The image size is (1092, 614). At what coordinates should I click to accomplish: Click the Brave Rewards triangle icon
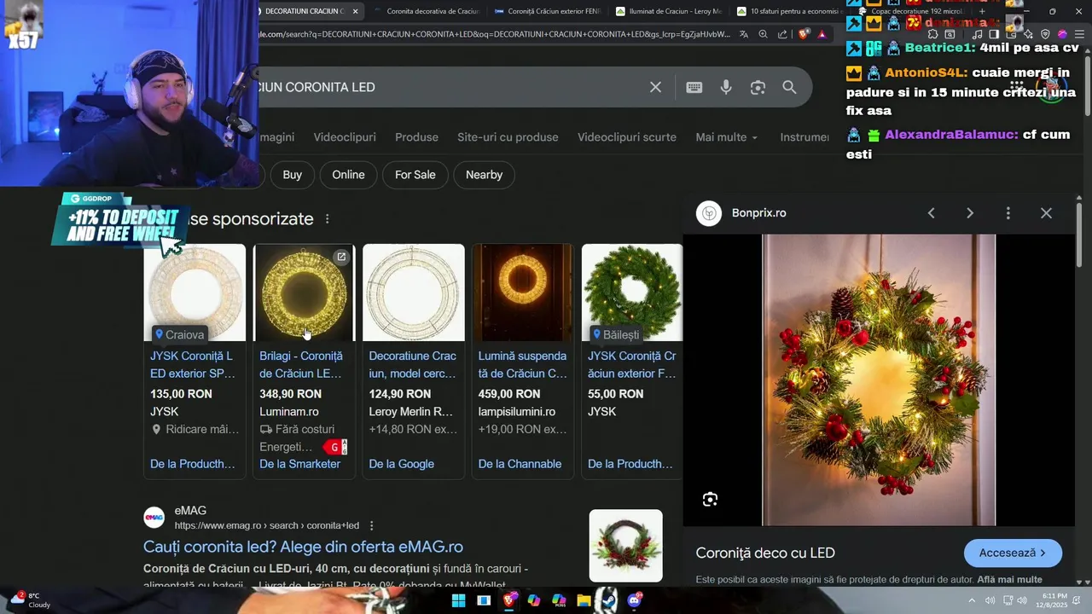(x=822, y=35)
